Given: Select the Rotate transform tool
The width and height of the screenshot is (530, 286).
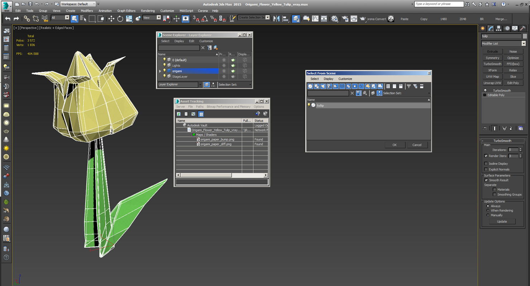Looking at the screenshot, I should (x=120, y=19).
